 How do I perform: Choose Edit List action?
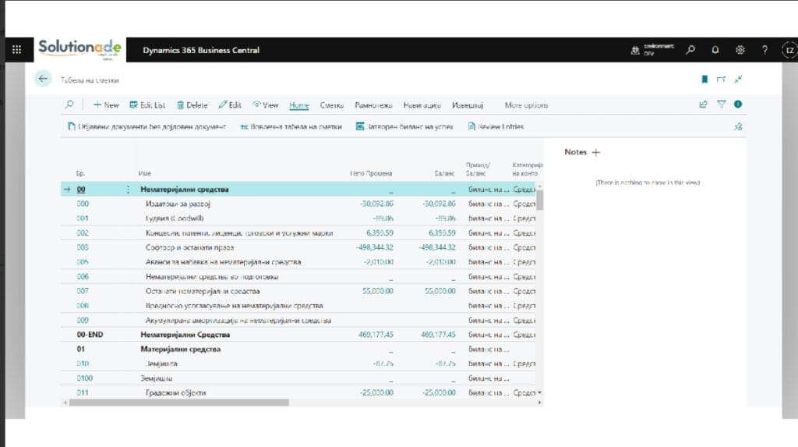147,105
